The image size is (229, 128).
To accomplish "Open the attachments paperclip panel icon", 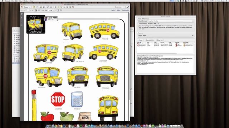I will (x=22, y=21).
